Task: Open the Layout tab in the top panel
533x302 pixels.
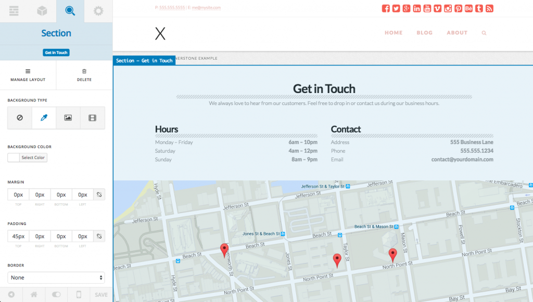Action: (14, 11)
